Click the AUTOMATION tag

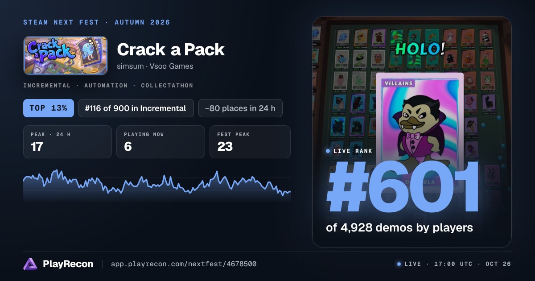click(x=106, y=85)
